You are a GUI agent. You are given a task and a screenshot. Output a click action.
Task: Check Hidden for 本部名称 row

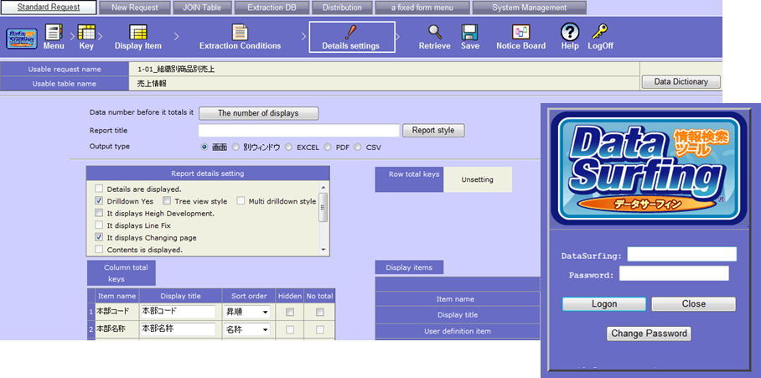point(290,329)
